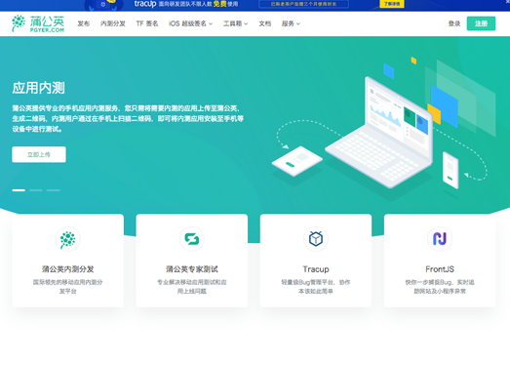
Task: Open the Tracup card title
Action: (x=316, y=269)
